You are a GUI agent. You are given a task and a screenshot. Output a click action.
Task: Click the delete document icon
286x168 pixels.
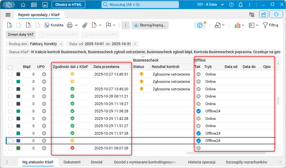(x=38, y=25)
